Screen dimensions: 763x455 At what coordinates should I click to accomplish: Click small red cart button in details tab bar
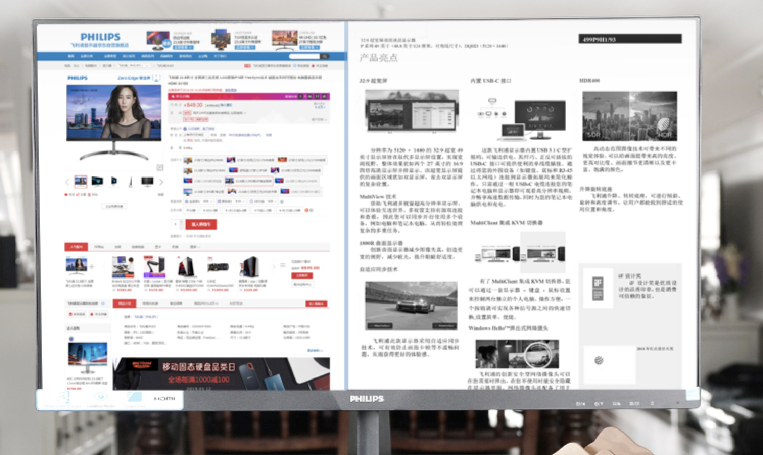(x=317, y=304)
